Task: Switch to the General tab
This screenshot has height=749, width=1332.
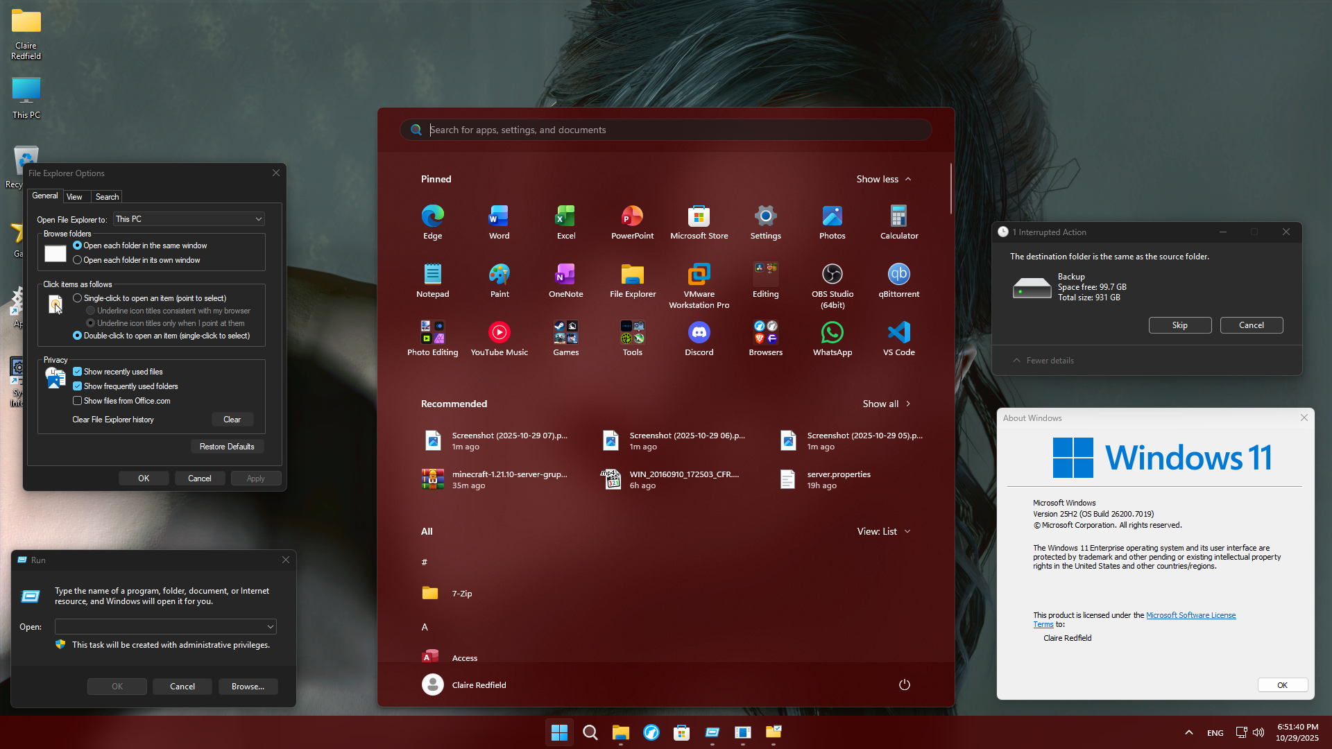Action: click(45, 196)
